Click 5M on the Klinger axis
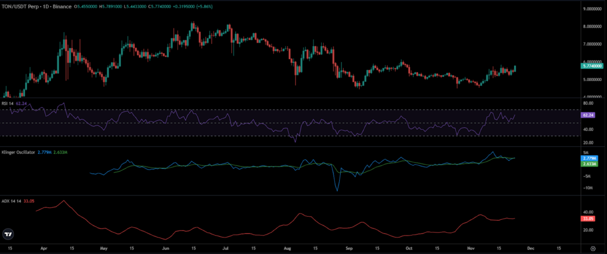 (586, 152)
